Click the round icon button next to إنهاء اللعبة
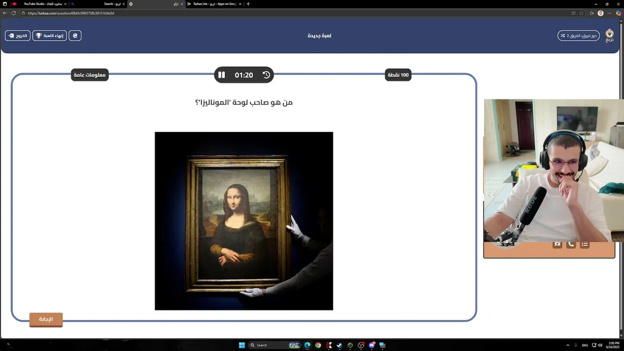The width and height of the screenshot is (624, 351). 75,36
